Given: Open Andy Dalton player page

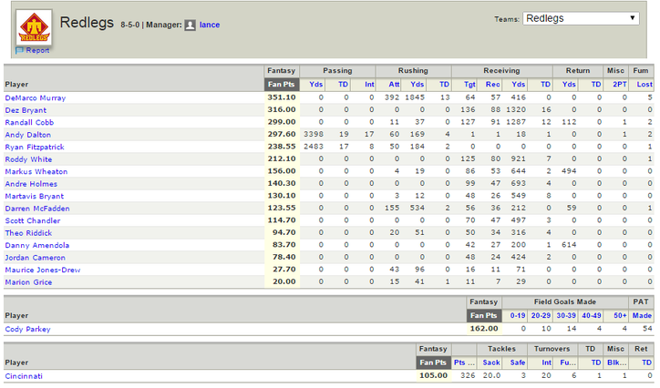Looking at the screenshot, I should point(27,135).
